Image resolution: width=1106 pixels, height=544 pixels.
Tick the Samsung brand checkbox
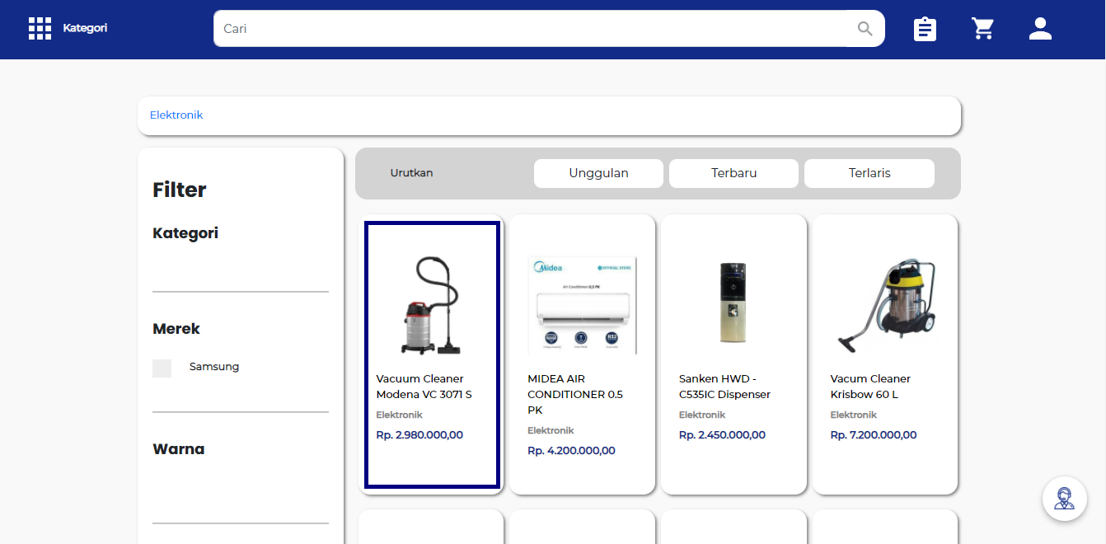162,368
